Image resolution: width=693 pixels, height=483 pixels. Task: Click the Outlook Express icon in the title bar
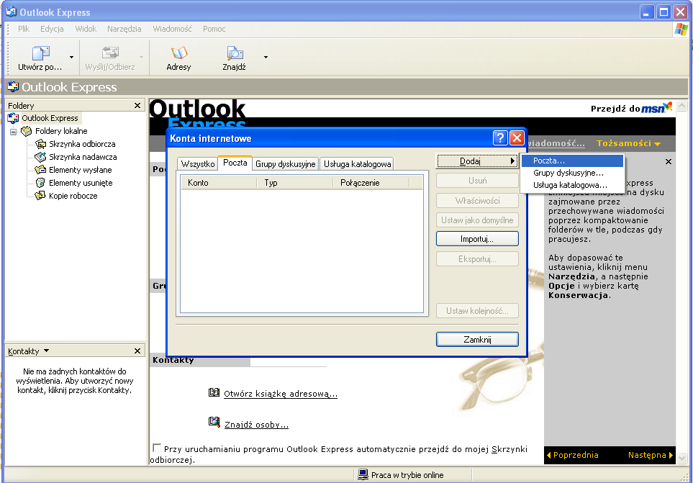(x=12, y=12)
